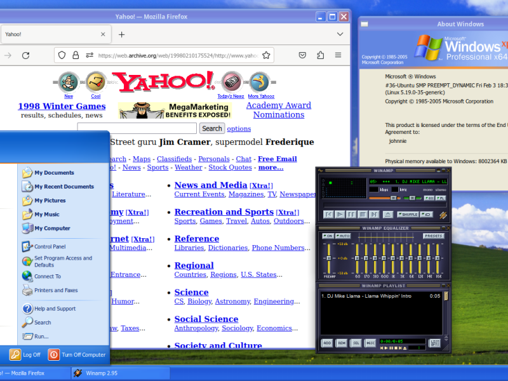This screenshot has width=508, height=381.
Task: Click Winamp's main Play button
Action: (x=340, y=215)
